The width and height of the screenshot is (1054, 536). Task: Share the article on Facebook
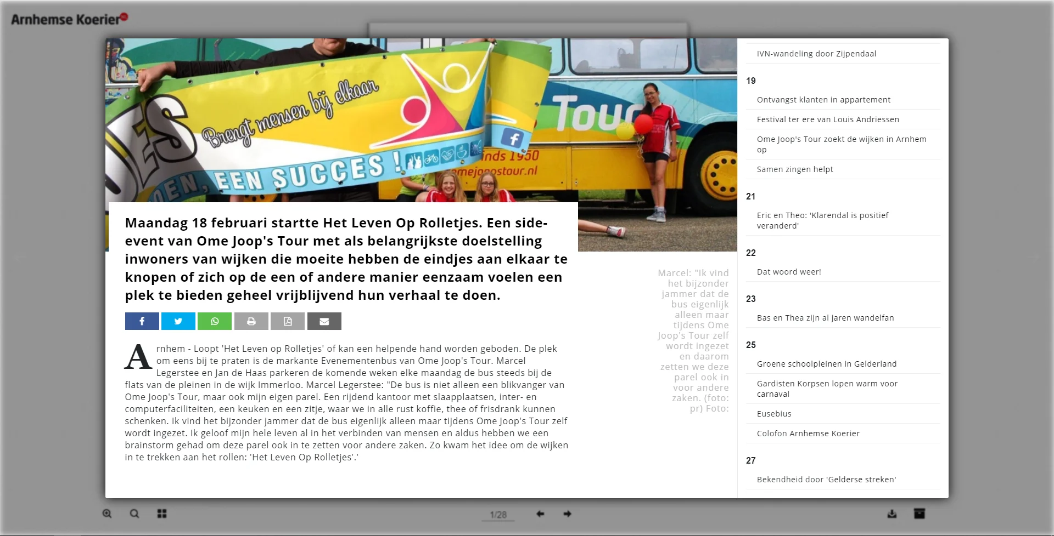click(142, 321)
